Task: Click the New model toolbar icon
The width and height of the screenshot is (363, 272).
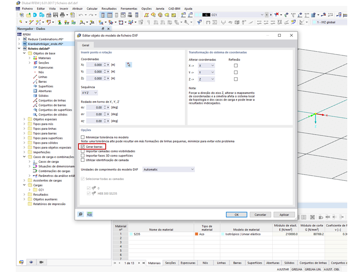Action: pyautogui.click(x=21, y=15)
